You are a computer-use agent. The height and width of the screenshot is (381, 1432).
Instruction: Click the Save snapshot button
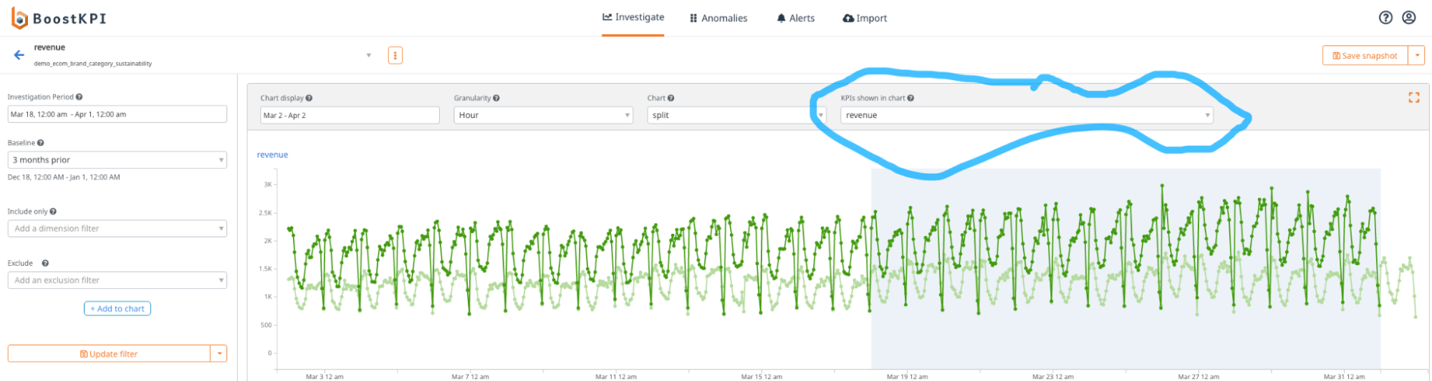(x=1365, y=56)
